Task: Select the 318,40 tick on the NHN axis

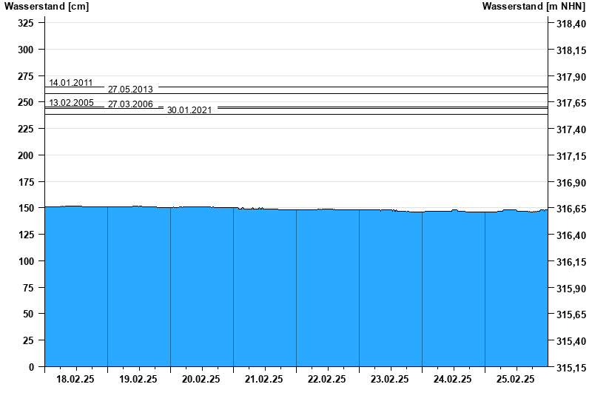Action: point(571,24)
